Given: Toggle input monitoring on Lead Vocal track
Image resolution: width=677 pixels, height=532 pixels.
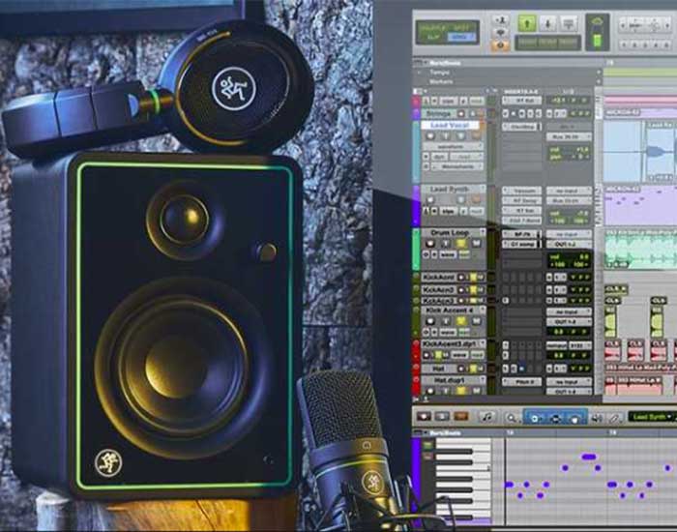Looking at the screenshot, I should 446,136.
